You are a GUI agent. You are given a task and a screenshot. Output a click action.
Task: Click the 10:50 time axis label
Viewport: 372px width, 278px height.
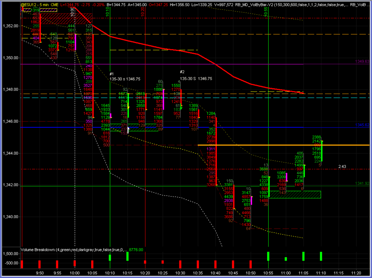250,273
